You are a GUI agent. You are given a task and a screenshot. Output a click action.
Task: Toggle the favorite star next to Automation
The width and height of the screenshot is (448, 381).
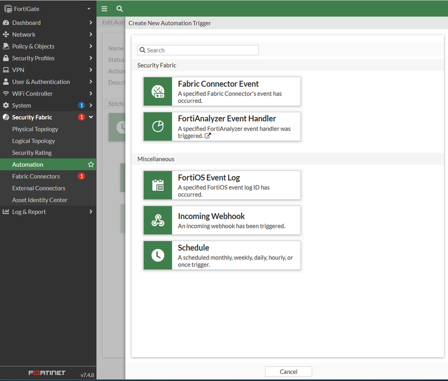point(91,165)
